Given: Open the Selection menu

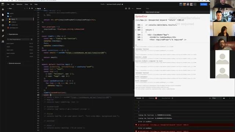Looking at the screenshot, I should (19, 4).
